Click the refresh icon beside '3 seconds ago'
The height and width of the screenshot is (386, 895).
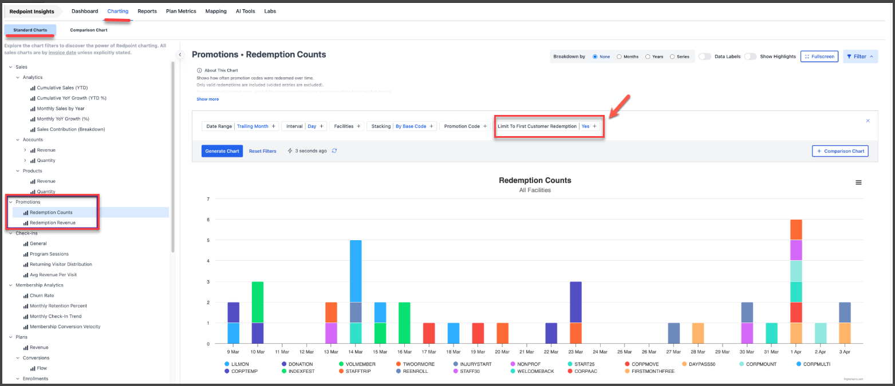pos(334,151)
